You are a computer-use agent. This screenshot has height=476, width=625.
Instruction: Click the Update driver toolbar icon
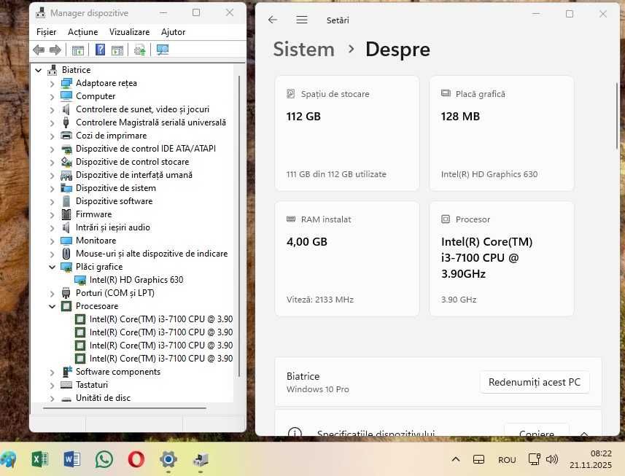click(139, 50)
